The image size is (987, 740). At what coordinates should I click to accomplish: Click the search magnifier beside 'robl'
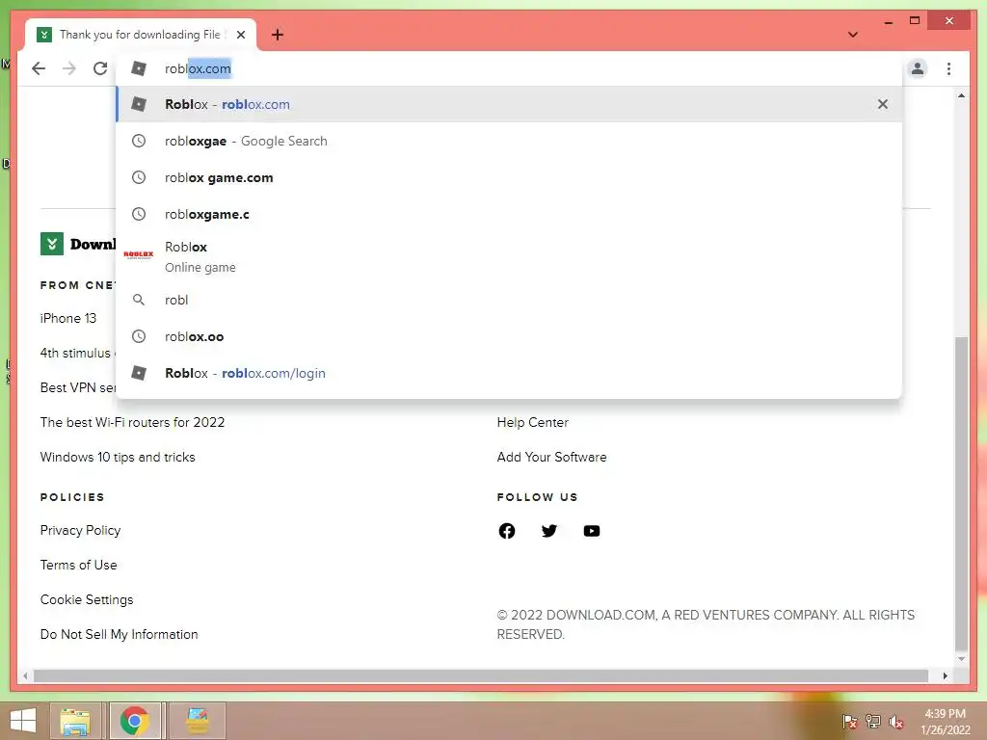pyautogui.click(x=139, y=301)
